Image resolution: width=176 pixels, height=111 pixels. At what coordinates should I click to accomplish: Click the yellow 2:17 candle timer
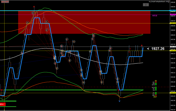[155, 97]
